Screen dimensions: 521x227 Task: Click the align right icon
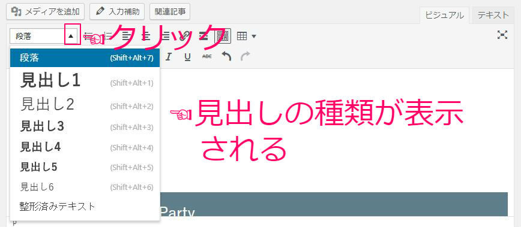[x=165, y=37]
